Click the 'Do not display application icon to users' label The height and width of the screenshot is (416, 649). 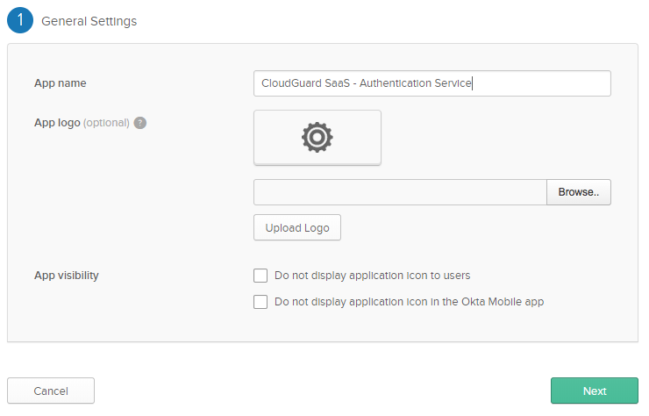[373, 276]
